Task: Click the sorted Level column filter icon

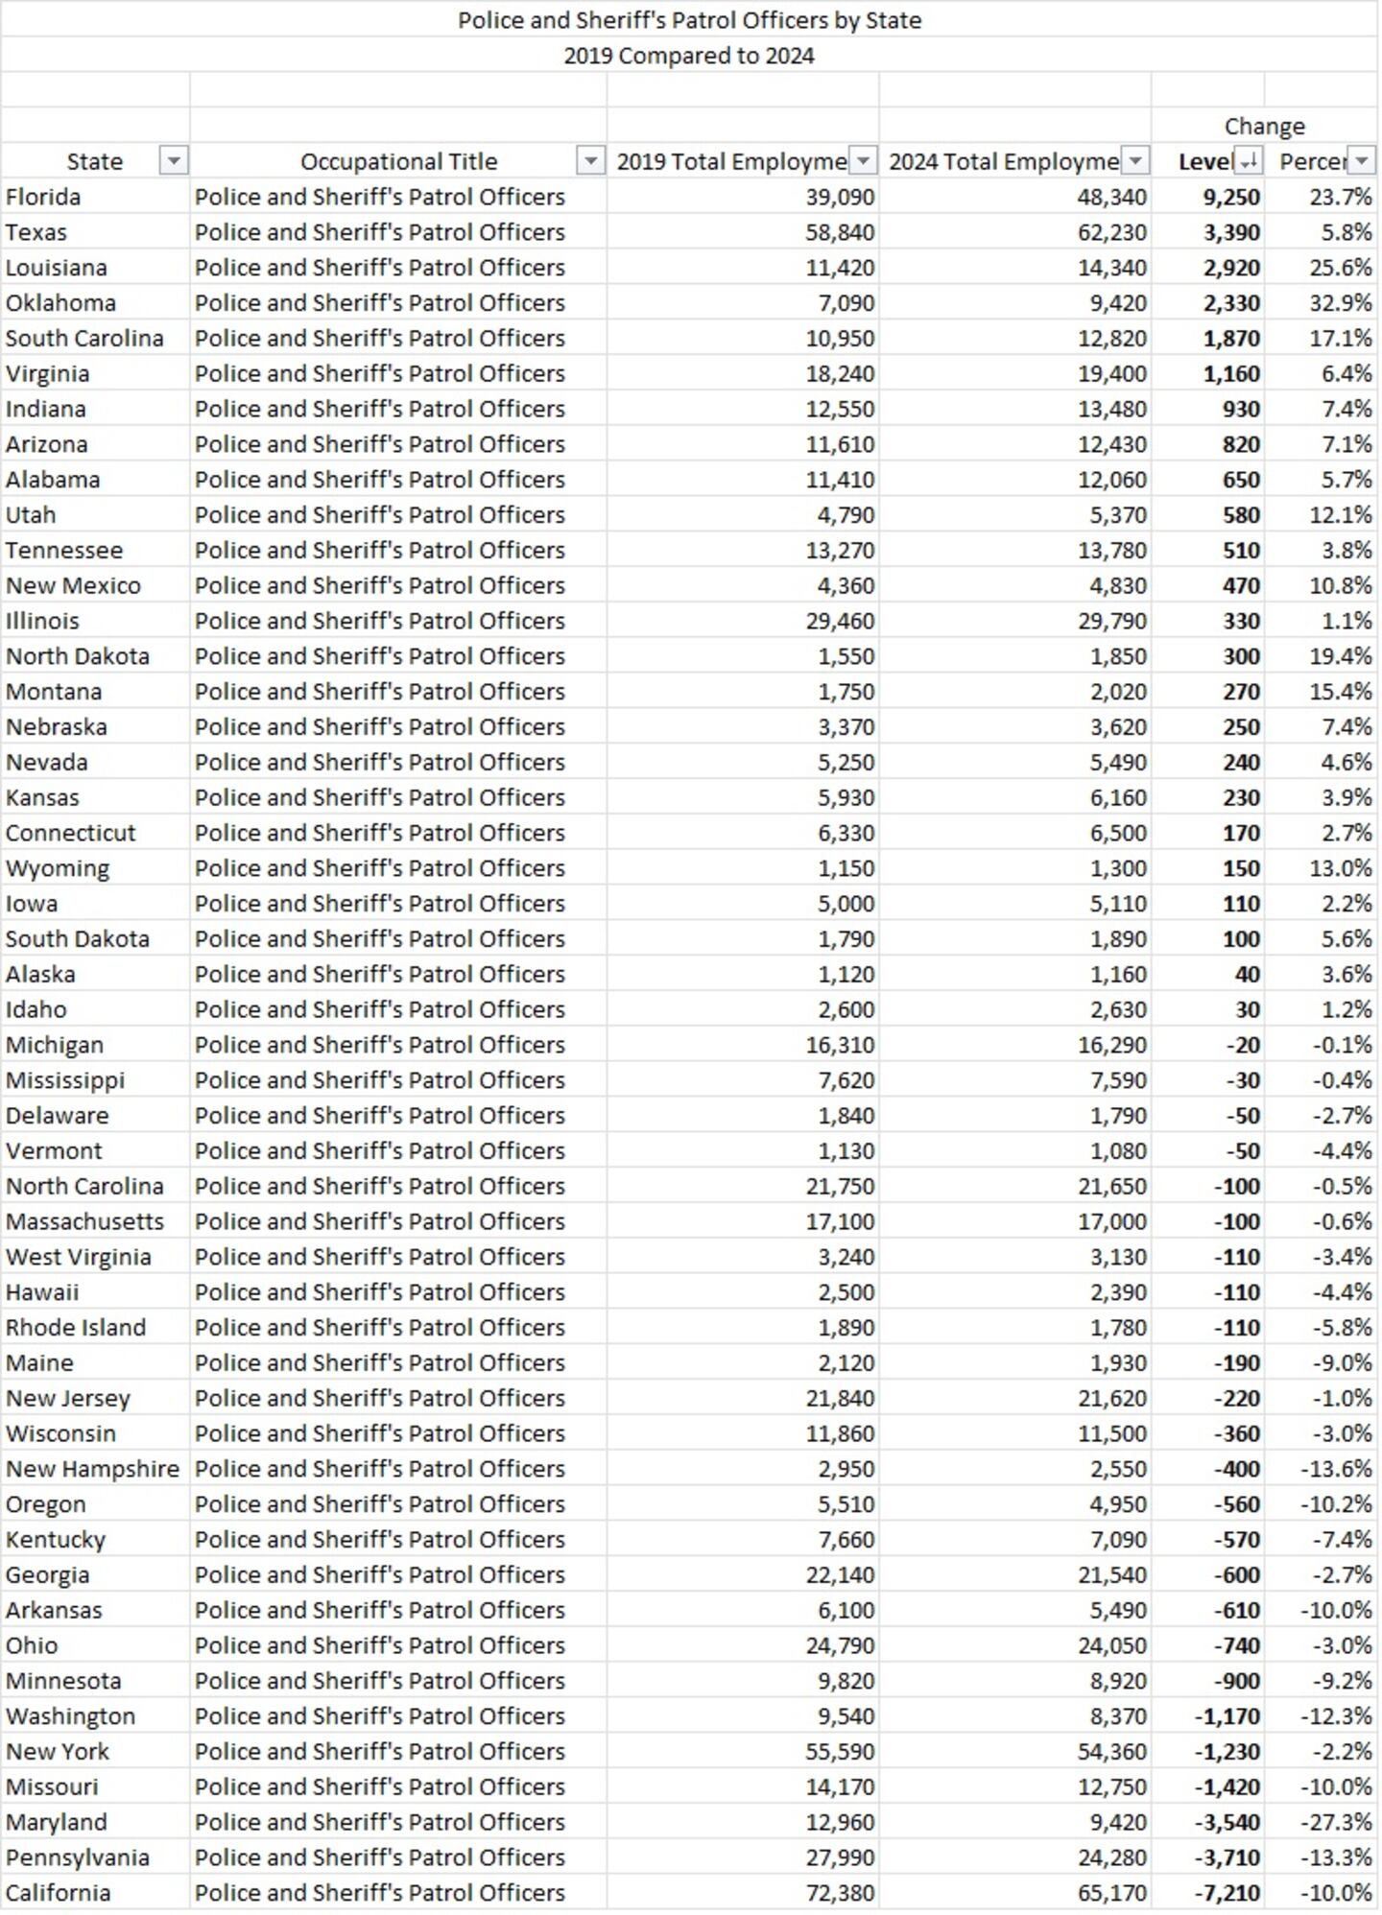Action: click(1246, 161)
